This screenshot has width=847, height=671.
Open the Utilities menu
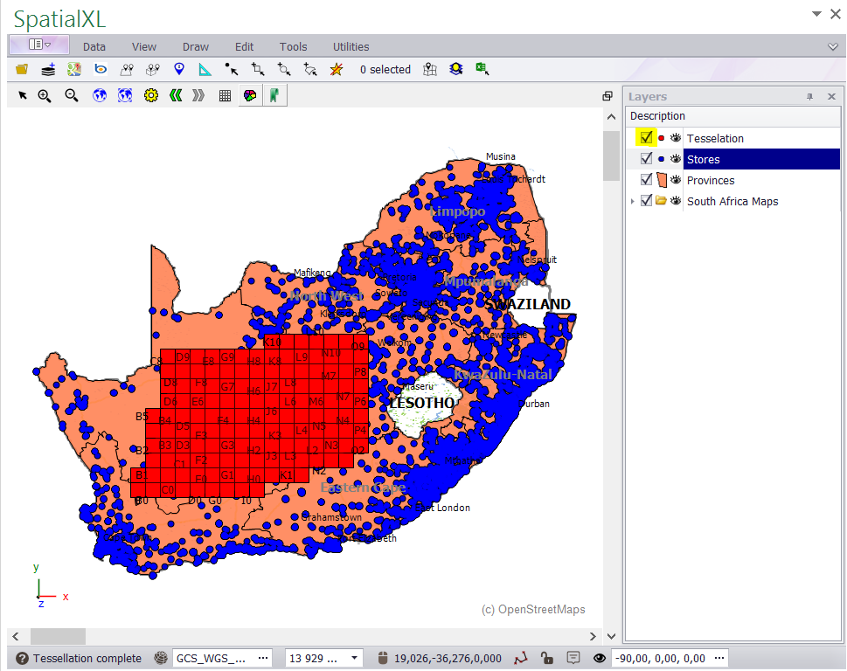pyautogui.click(x=351, y=47)
